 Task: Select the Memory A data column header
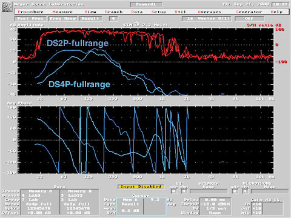tap(41, 191)
